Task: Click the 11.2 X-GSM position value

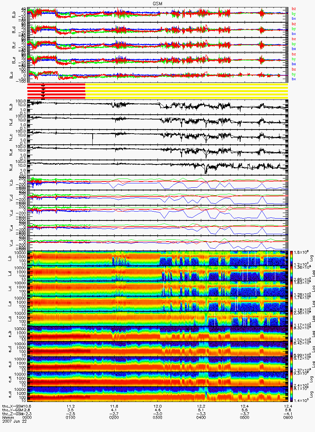Action: (x=71, y=406)
